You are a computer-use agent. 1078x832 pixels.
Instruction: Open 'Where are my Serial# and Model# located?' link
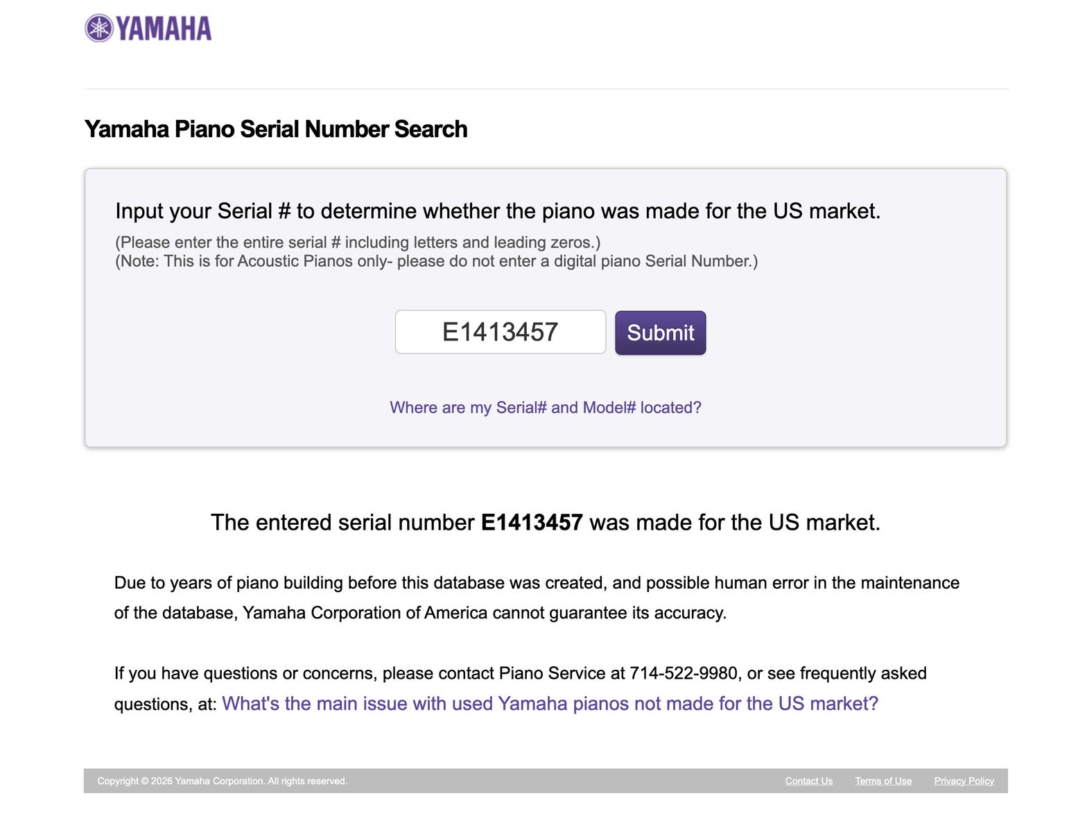coord(546,408)
